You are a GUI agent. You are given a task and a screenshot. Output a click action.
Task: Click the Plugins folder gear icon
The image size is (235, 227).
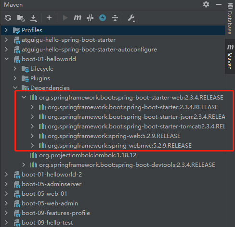(25, 79)
